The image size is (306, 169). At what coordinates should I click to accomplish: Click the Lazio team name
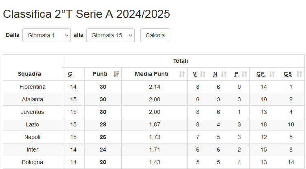click(x=33, y=124)
